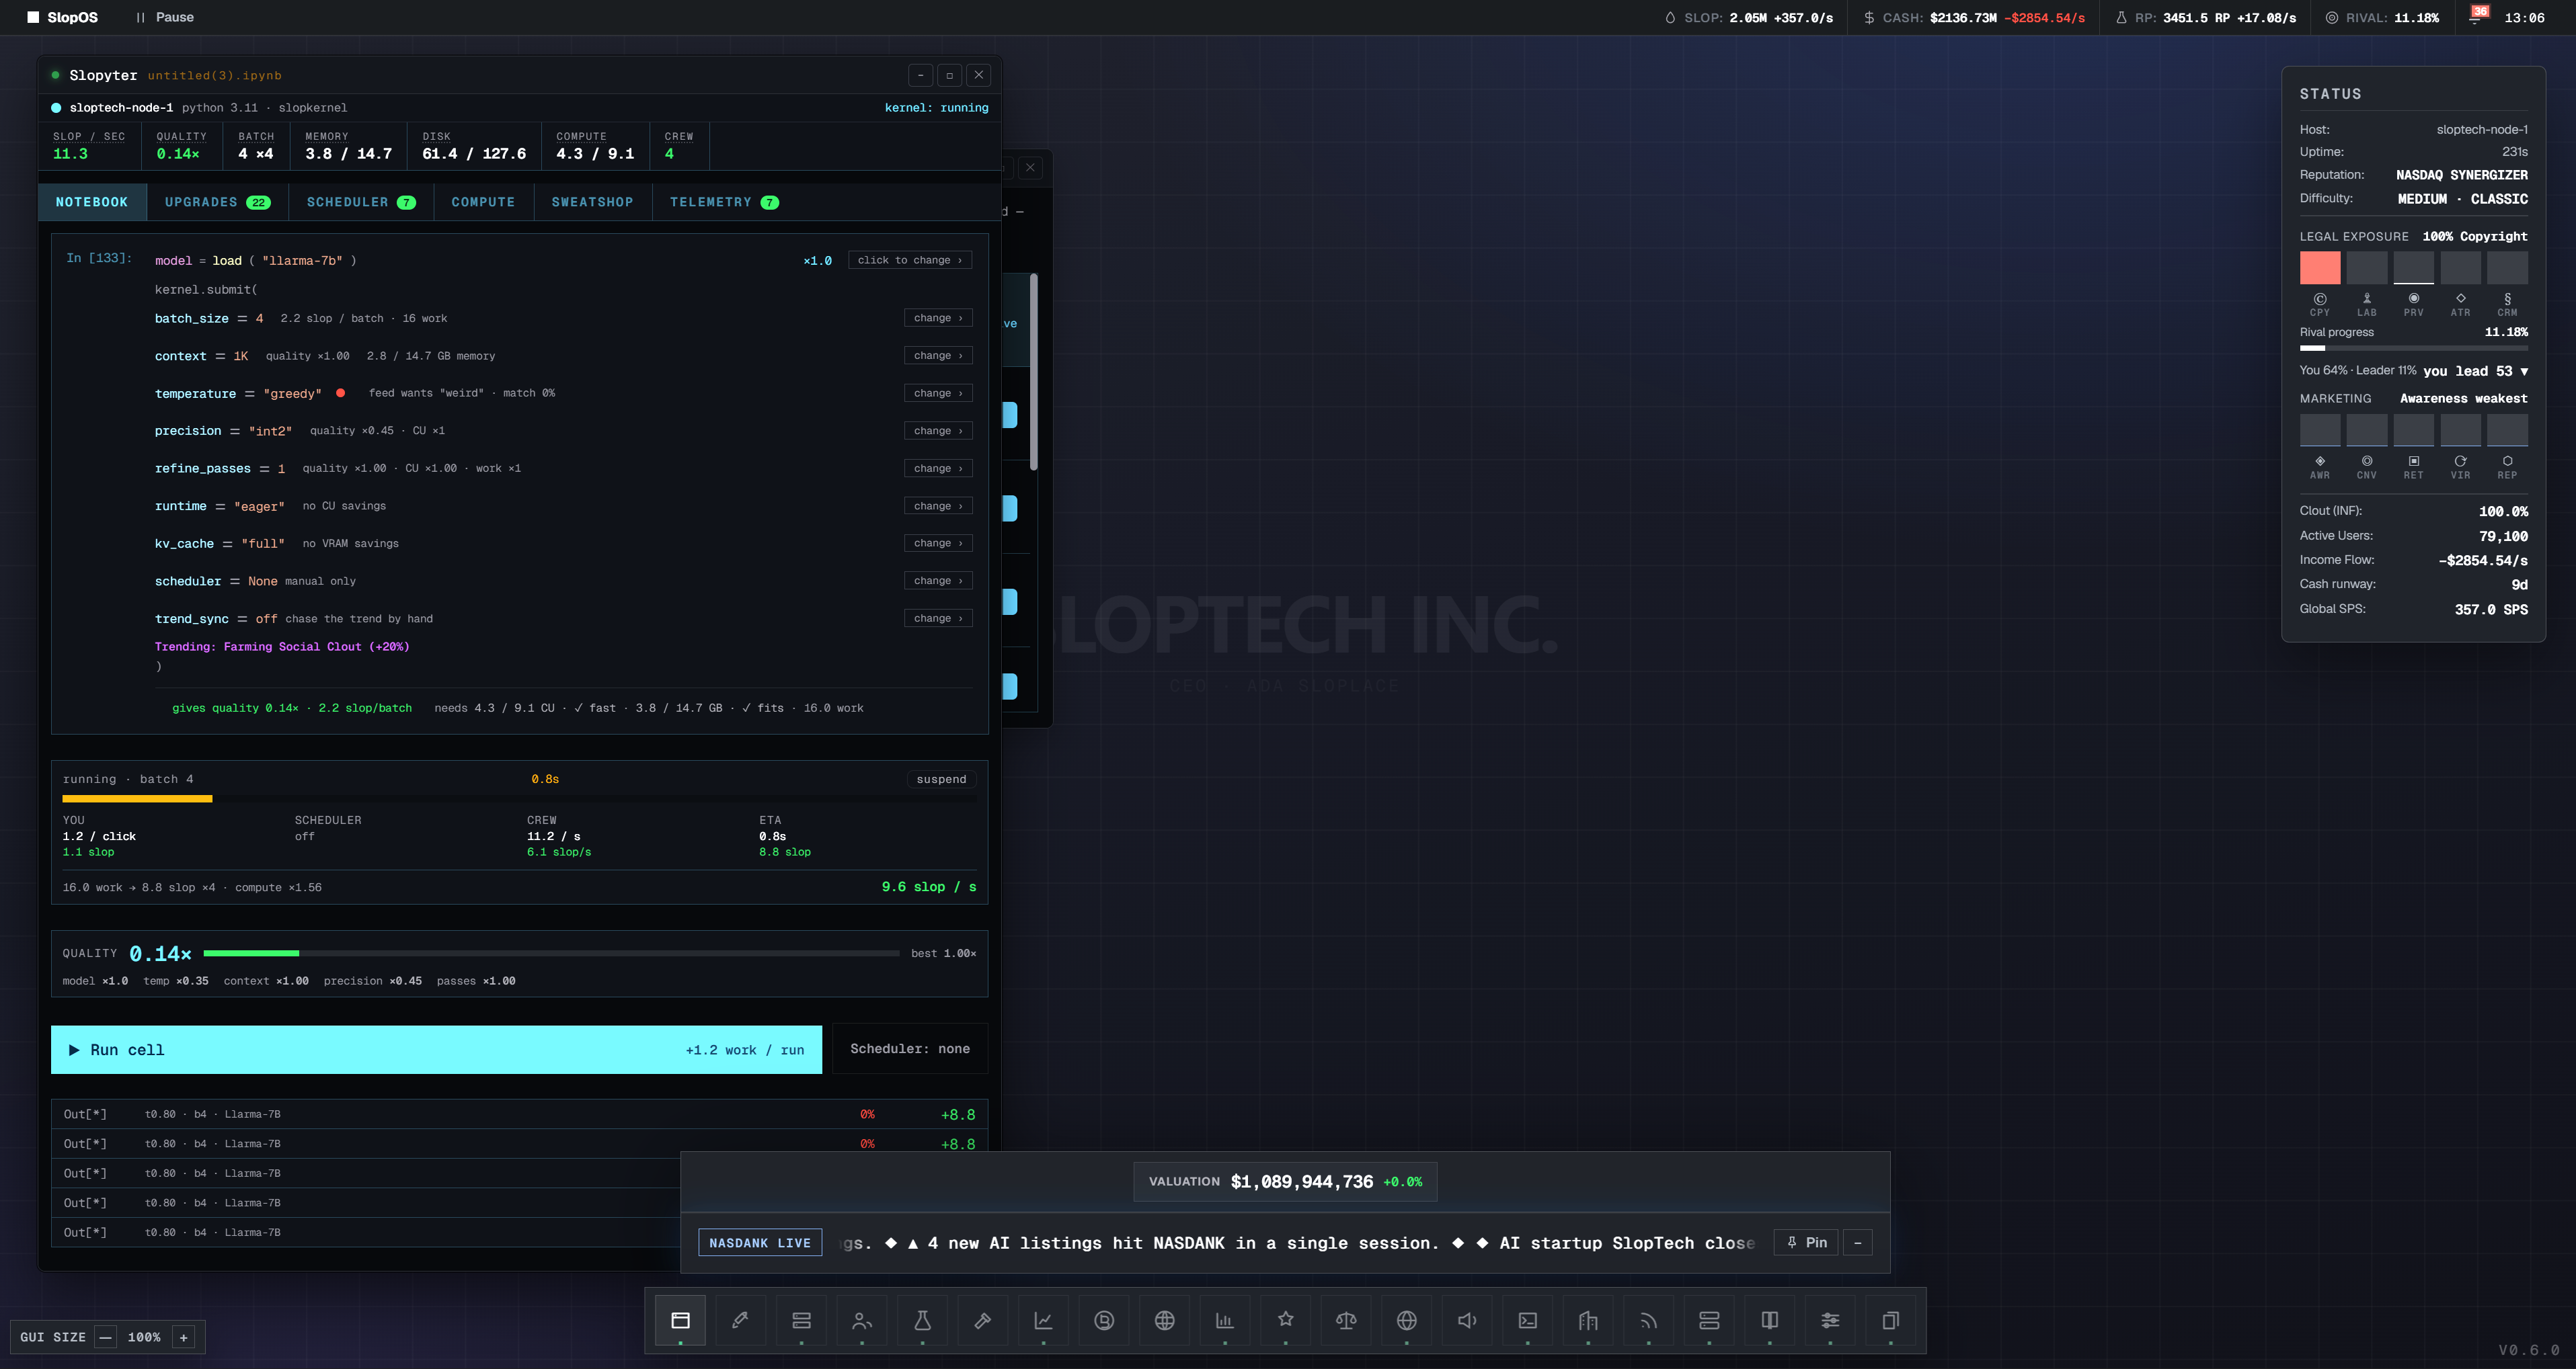Viewport: 2576px width, 1369px height.
Task: Change the runtime parameter
Action: 937,505
